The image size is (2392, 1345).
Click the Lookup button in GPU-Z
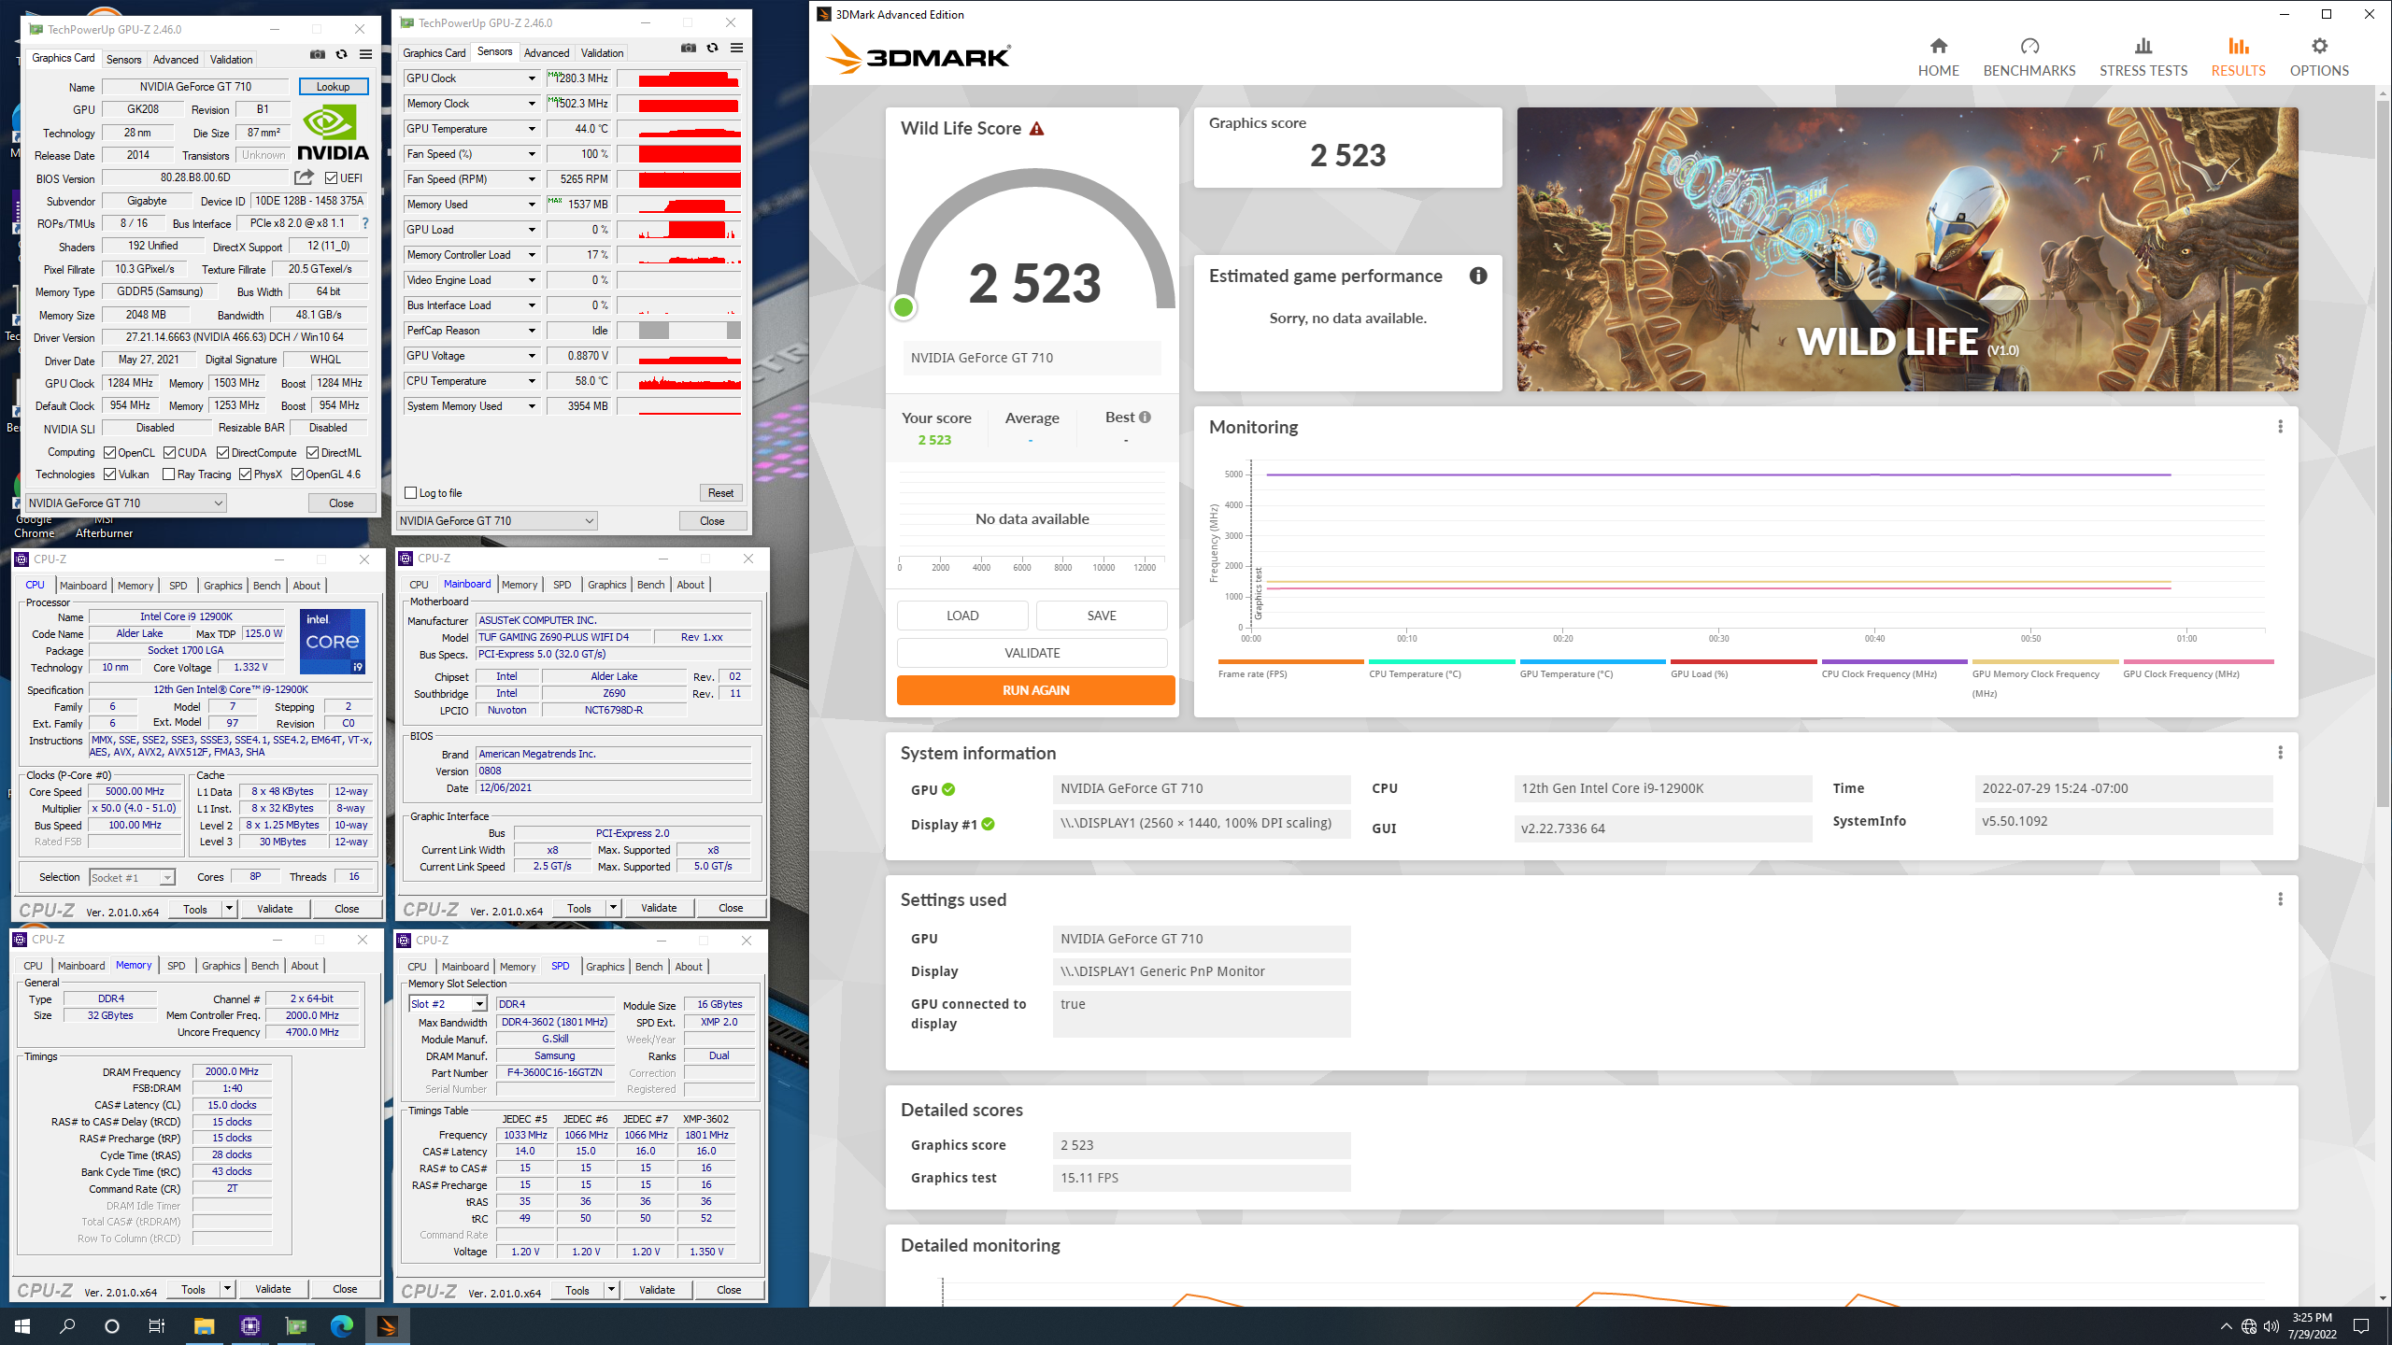334,87
